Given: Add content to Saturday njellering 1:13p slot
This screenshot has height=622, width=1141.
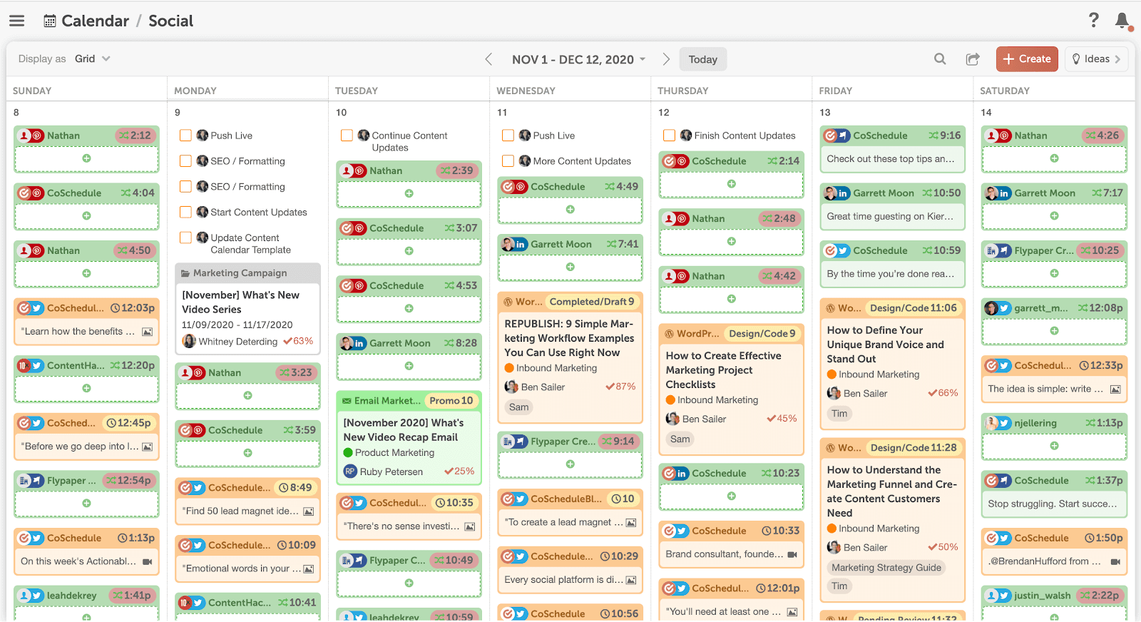Looking at the screenshot, I should tap(1054, 446).
